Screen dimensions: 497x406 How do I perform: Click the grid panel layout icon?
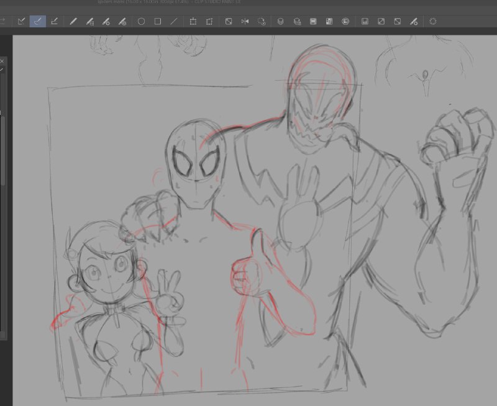(x=329, y=22)
